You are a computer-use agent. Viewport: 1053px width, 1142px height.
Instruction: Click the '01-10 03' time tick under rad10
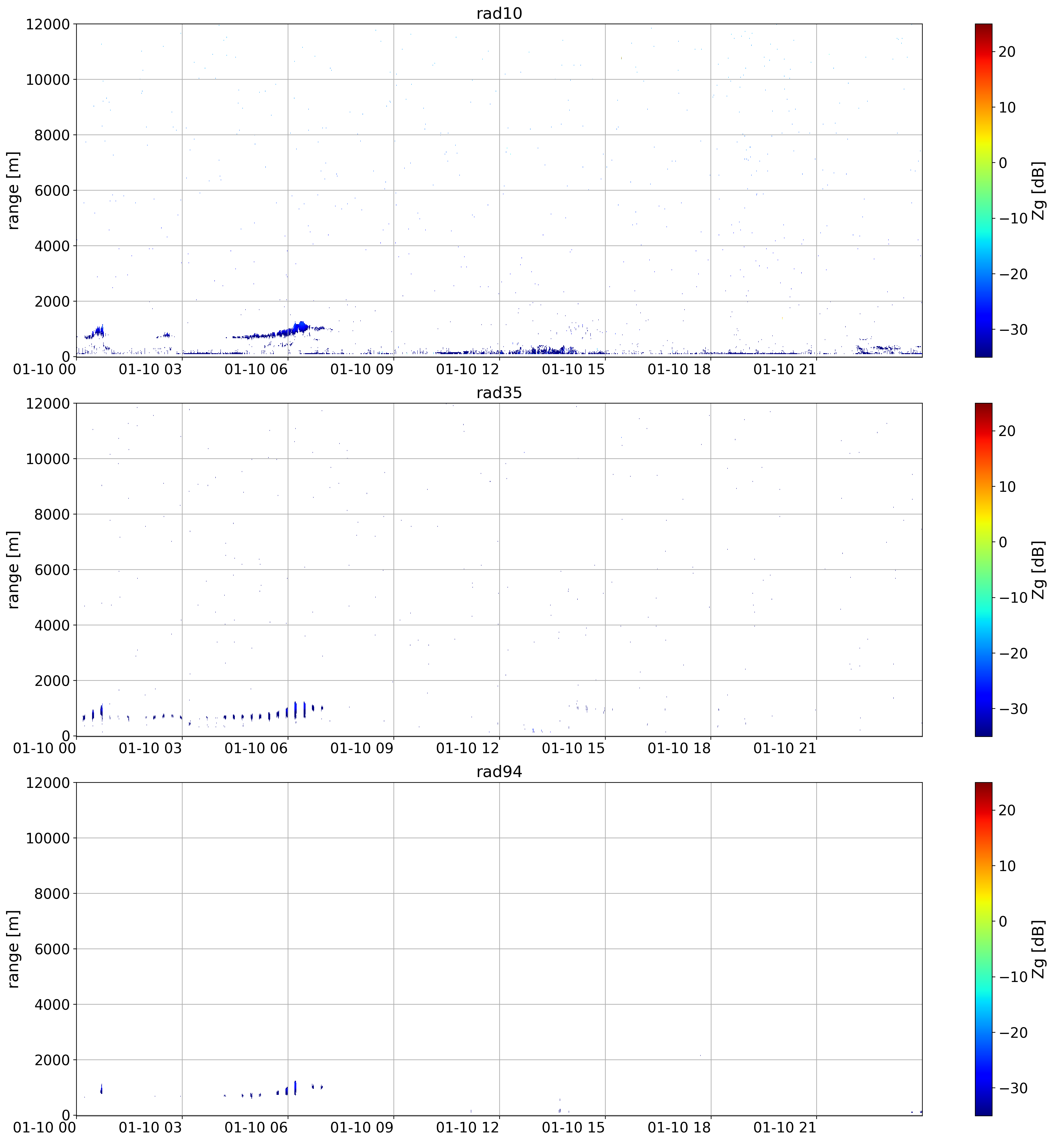point(150,369)
